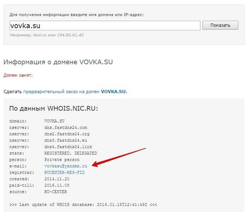Click the nameserver dns2.fastdns24.org

[x=67, y=134]
